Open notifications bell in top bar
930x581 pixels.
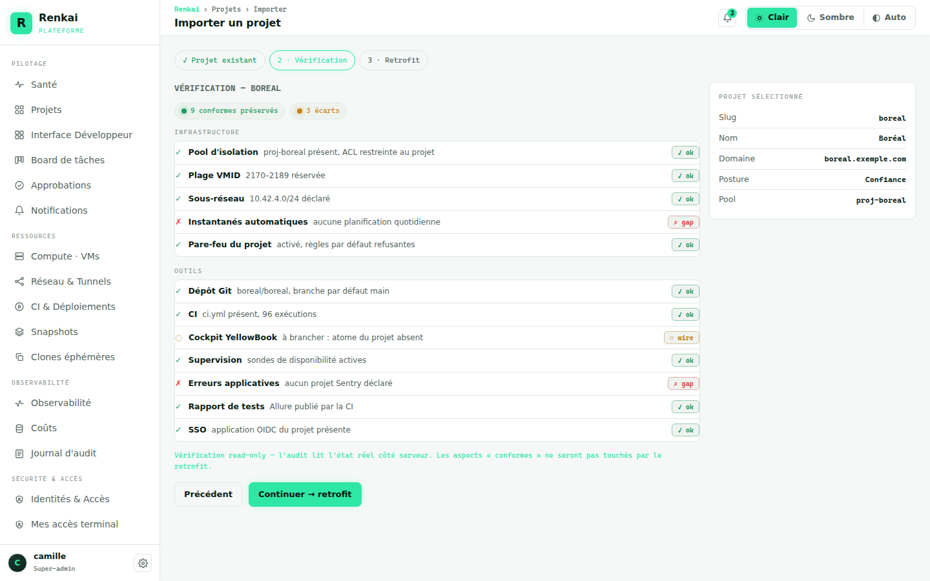(x=727, y=18)
